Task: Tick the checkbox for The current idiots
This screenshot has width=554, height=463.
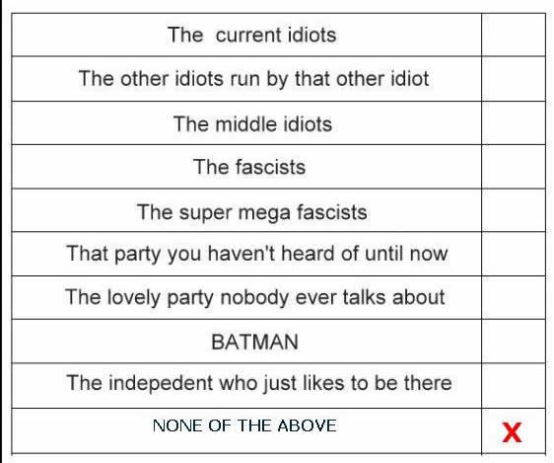Action: (x=514, y=35)
